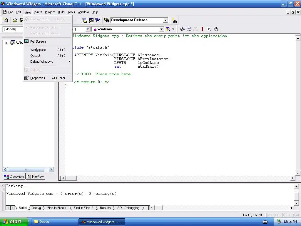Image resolution: width=301 pixels, height=226 pixels.
Task: Click the Output panel close X icon
Action: 2,185
